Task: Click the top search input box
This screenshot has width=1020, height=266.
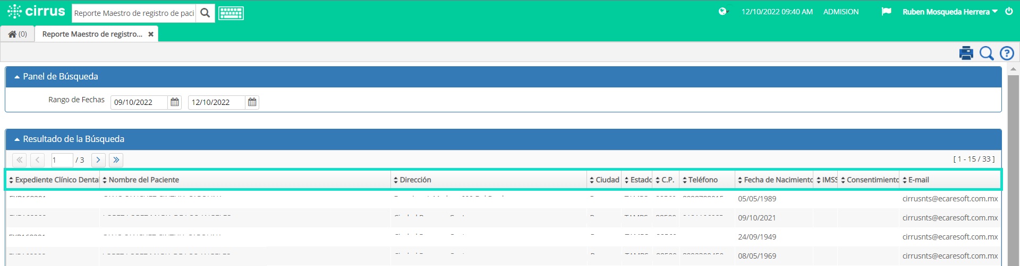Action: click(x=134, y=13)
